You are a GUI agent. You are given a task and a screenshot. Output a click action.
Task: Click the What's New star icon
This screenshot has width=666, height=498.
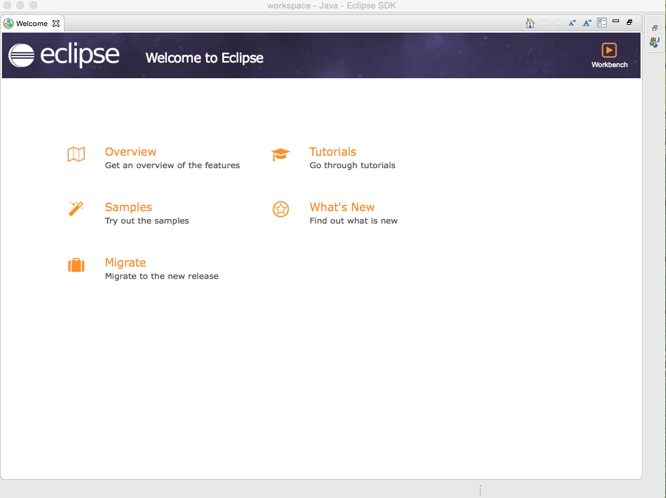281,209
